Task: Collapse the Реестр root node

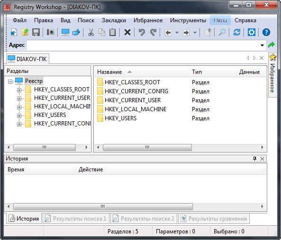Action: [10, 81]
